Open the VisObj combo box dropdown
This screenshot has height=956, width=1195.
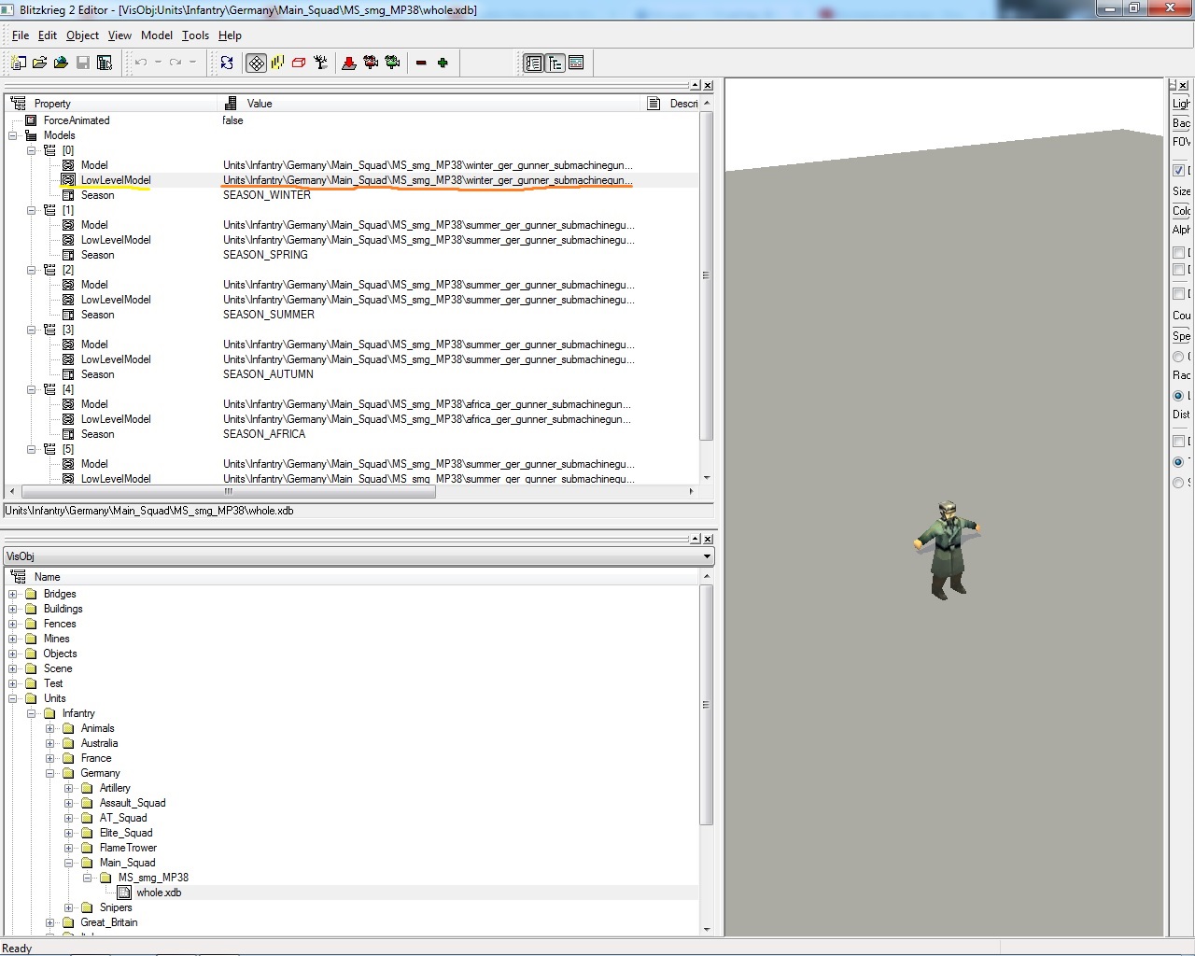point(707,556)
